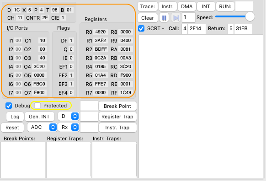Screen dimensions: 266x181
Task: Click the Break Points list box
Action: (x=23, y=160)
